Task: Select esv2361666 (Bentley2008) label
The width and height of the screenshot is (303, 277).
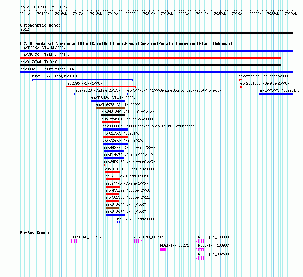Action: (x=265, y=83)
